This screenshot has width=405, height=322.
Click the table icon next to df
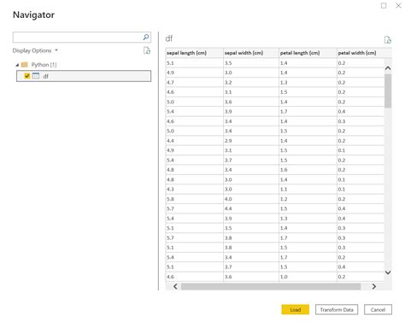[x=36, y=76]
